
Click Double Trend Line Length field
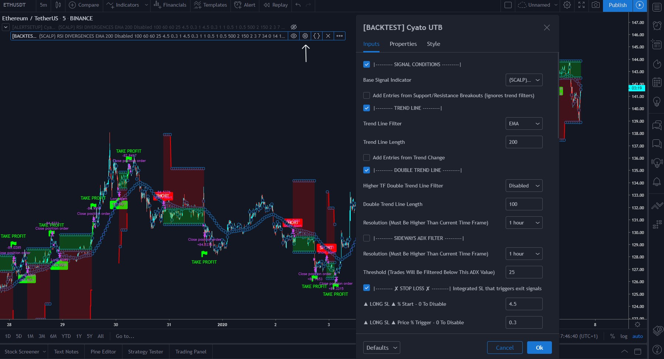pyautogui.click(x=524, y=204)
